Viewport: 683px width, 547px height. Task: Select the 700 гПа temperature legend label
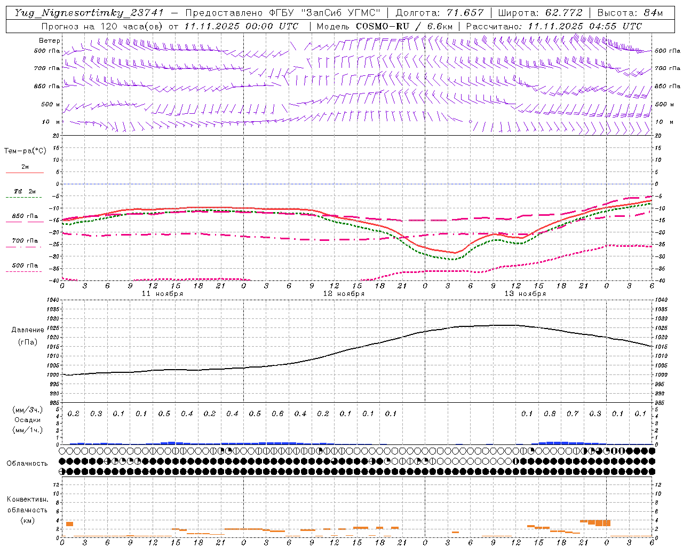tap(25, 241)
